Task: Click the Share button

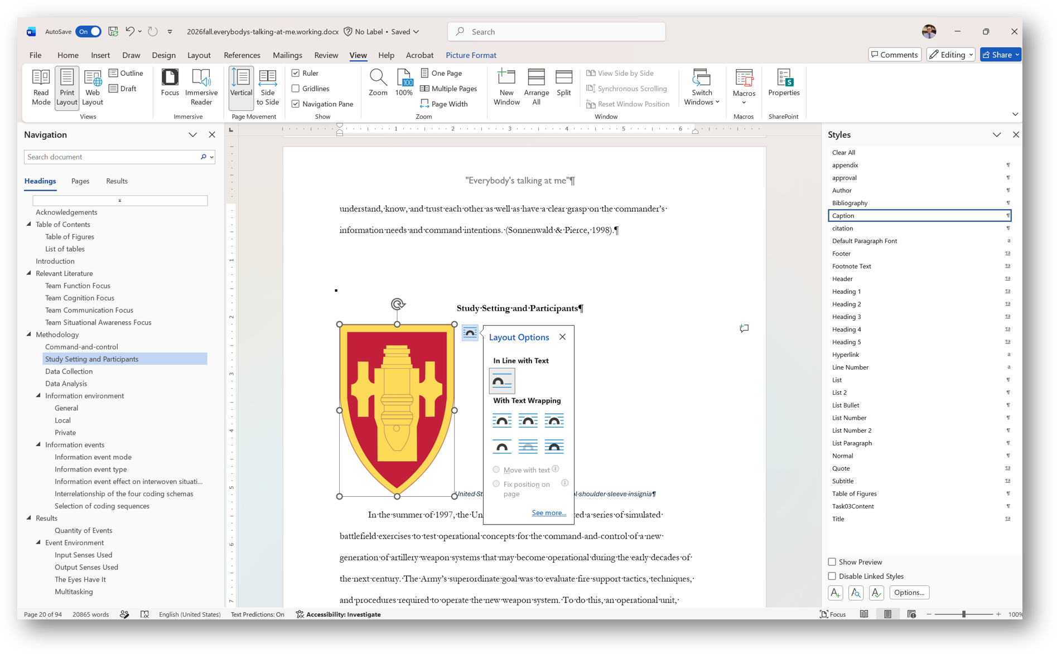Action: [x=1001, y=55]
